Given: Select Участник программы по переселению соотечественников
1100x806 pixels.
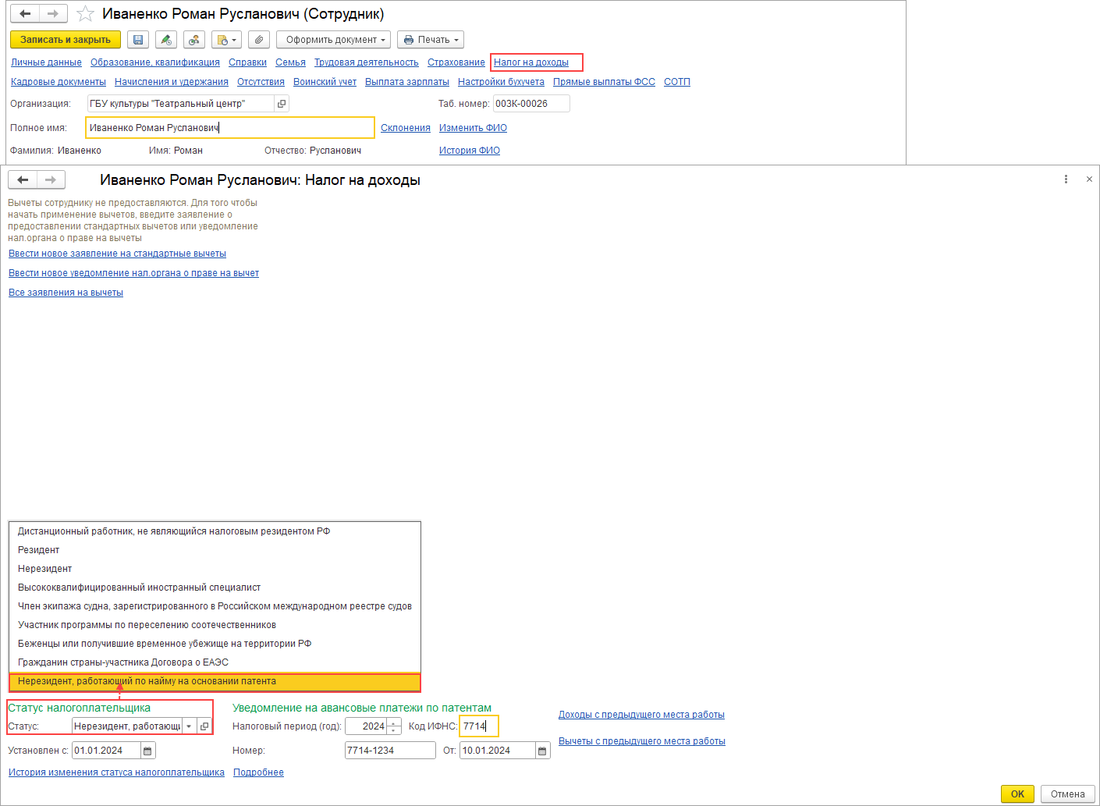Looking at the screenshot, I should 215,625.
